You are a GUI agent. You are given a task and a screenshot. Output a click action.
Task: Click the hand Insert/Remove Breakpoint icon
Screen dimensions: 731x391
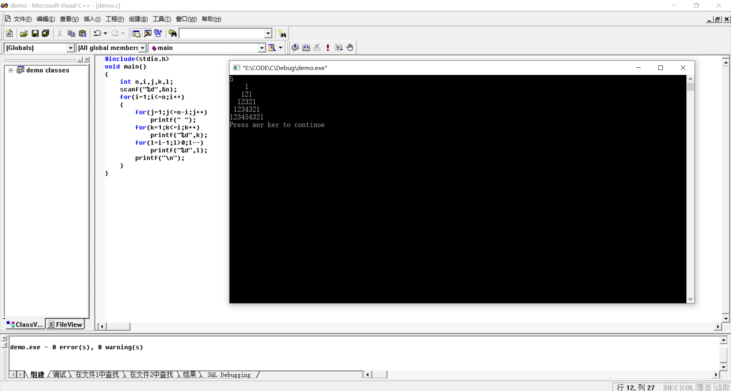[x=350, y=48]
